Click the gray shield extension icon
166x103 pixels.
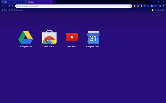145,6
